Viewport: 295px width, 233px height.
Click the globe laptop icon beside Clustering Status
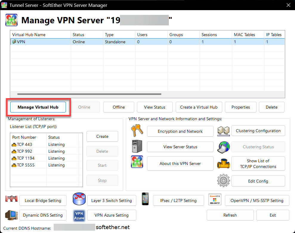pyautogui.click(x=223, y=147)
